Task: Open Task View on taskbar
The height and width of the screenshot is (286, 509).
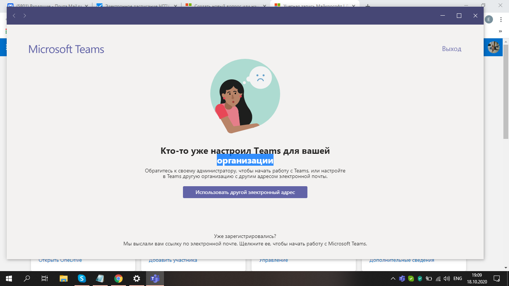Action: 44,279
